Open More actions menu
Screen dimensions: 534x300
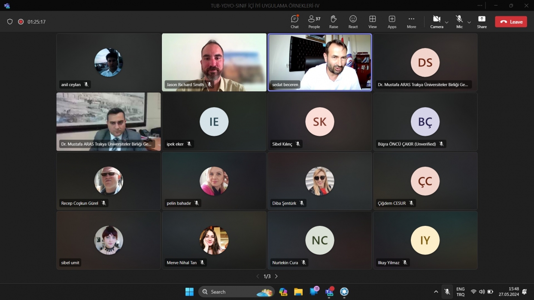point(411,21)
